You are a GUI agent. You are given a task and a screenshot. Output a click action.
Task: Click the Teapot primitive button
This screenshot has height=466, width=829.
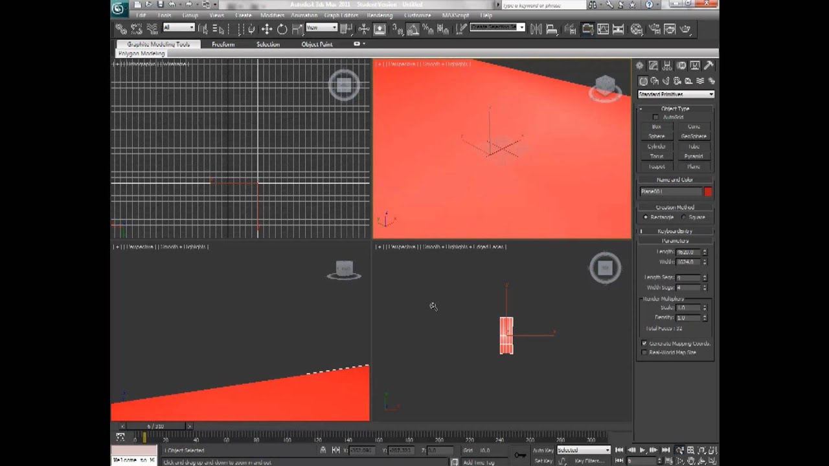click(x=657, y=166)
